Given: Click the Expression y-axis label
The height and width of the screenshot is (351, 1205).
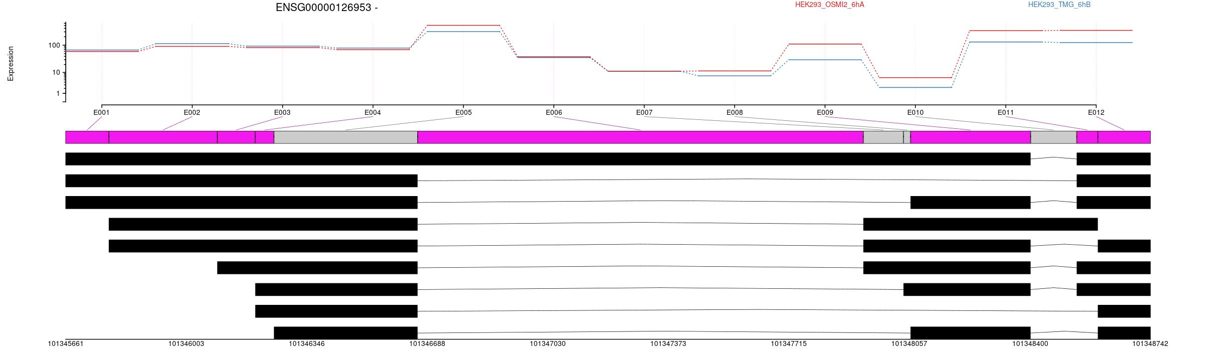Looking at the screenshot, I should (x=11, y=64).
